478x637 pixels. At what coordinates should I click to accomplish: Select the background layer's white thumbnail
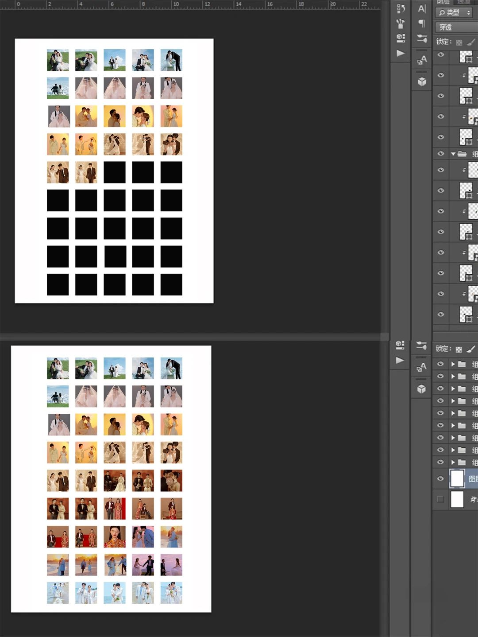tap(457, 499)
